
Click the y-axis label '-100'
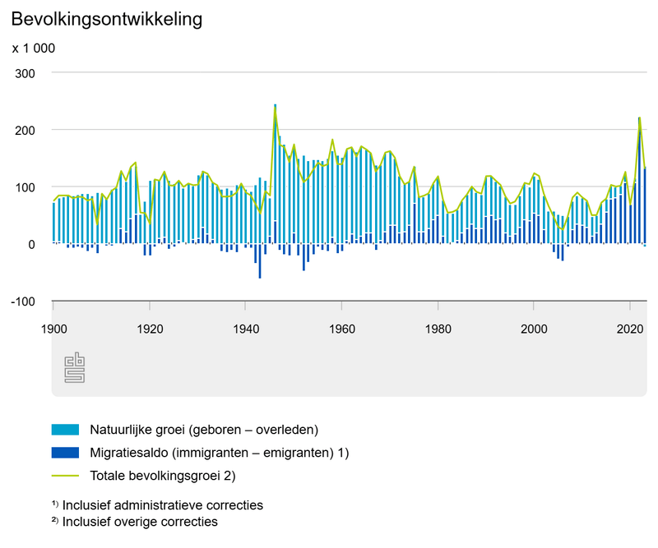click(23, 302)
